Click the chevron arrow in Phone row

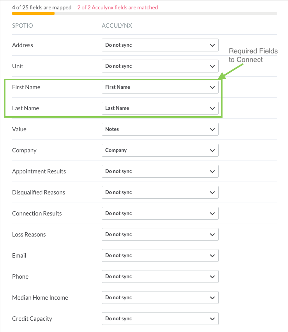click(212, 277)
